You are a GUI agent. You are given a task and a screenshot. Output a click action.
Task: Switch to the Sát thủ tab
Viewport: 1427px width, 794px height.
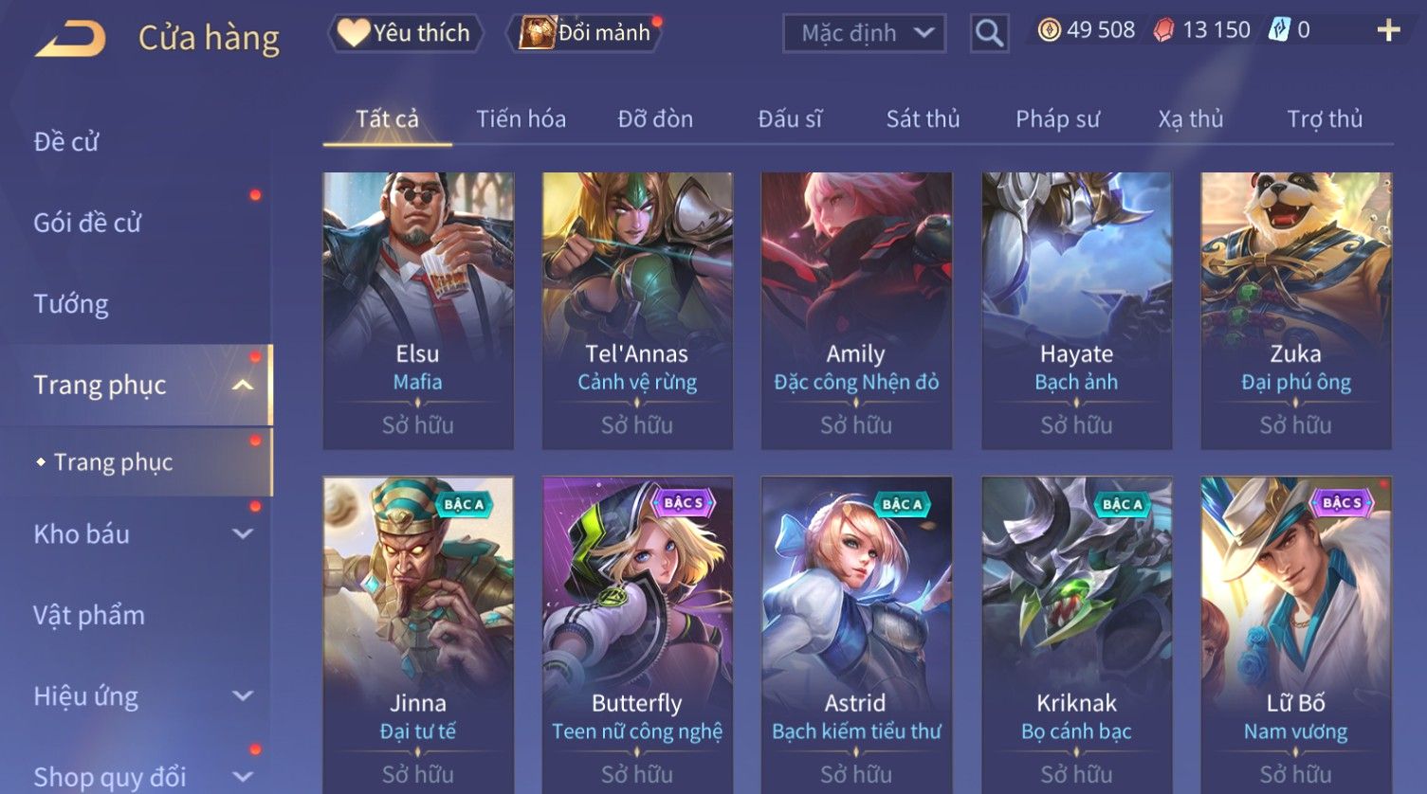(x=923, y=119)
